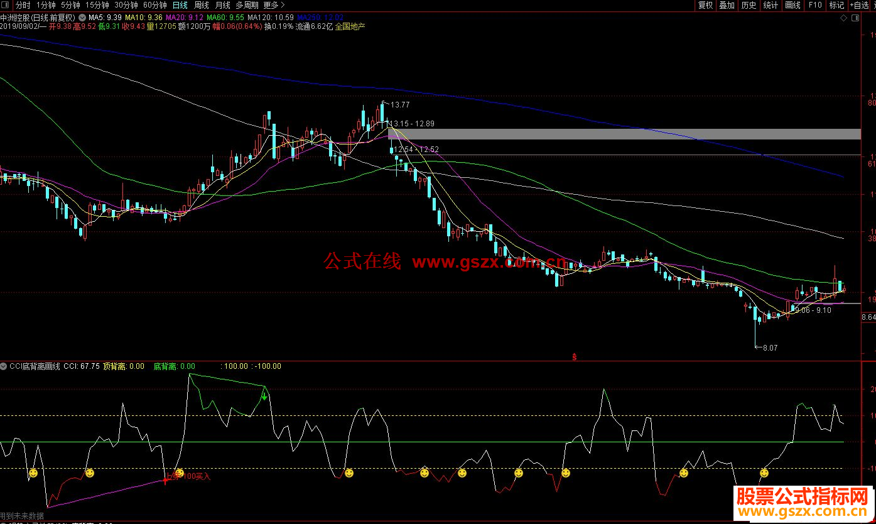Add stock via +自选 button
876x524 pixels.
[860, 5]
